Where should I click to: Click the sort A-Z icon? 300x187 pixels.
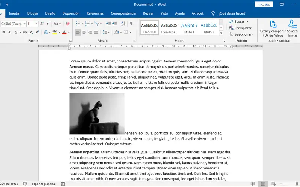point(123,24)
